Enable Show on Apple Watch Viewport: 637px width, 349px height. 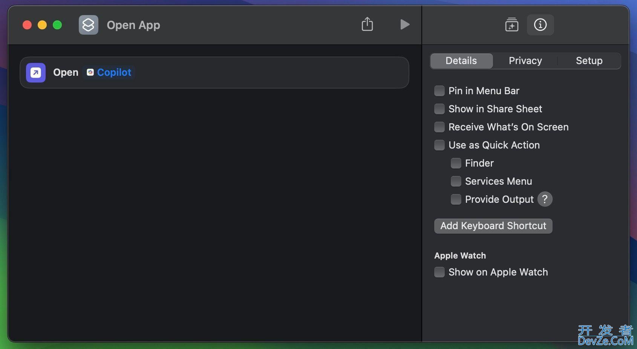439,272
